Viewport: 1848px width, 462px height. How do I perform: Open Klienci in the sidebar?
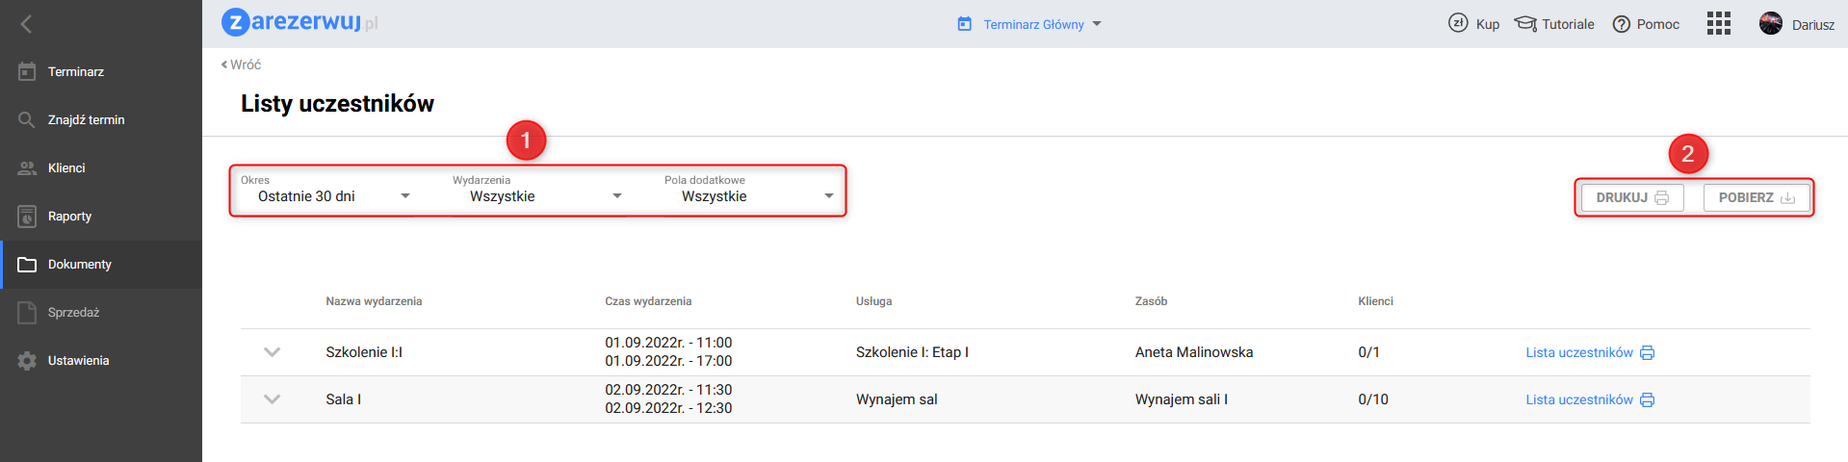pos(66,168)
